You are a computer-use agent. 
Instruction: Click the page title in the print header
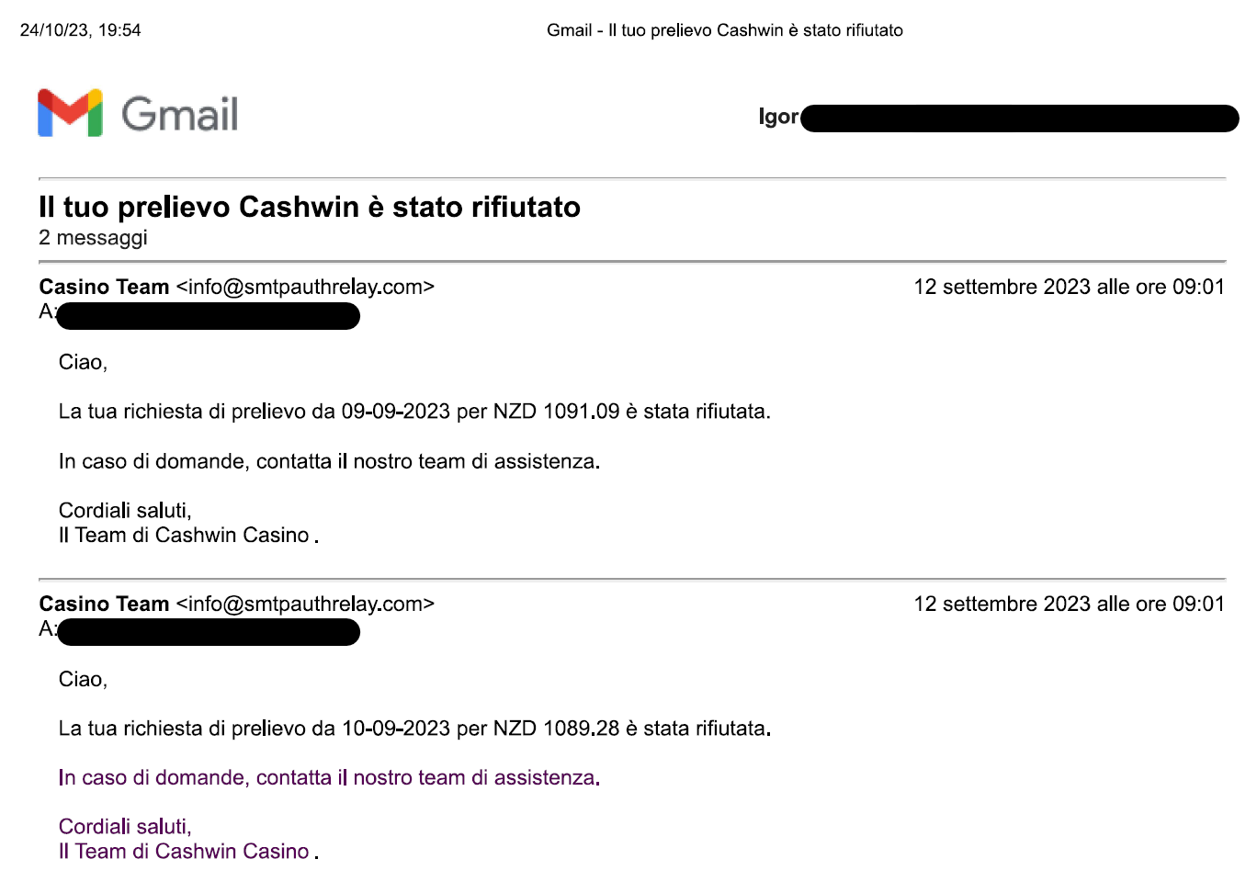point(724,30)
